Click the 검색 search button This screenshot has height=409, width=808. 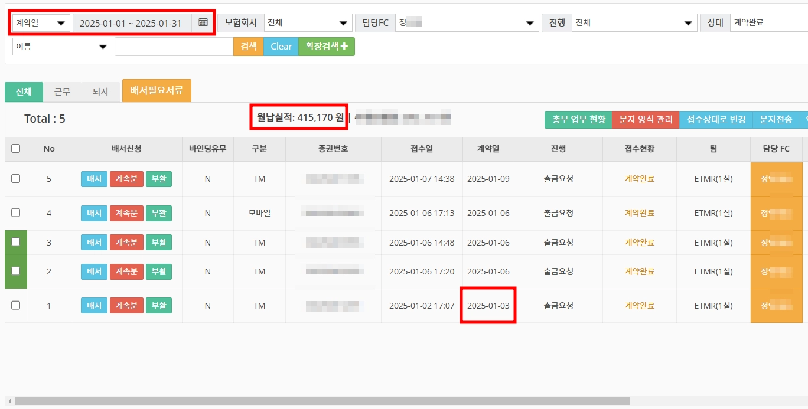tap(247, 46)
